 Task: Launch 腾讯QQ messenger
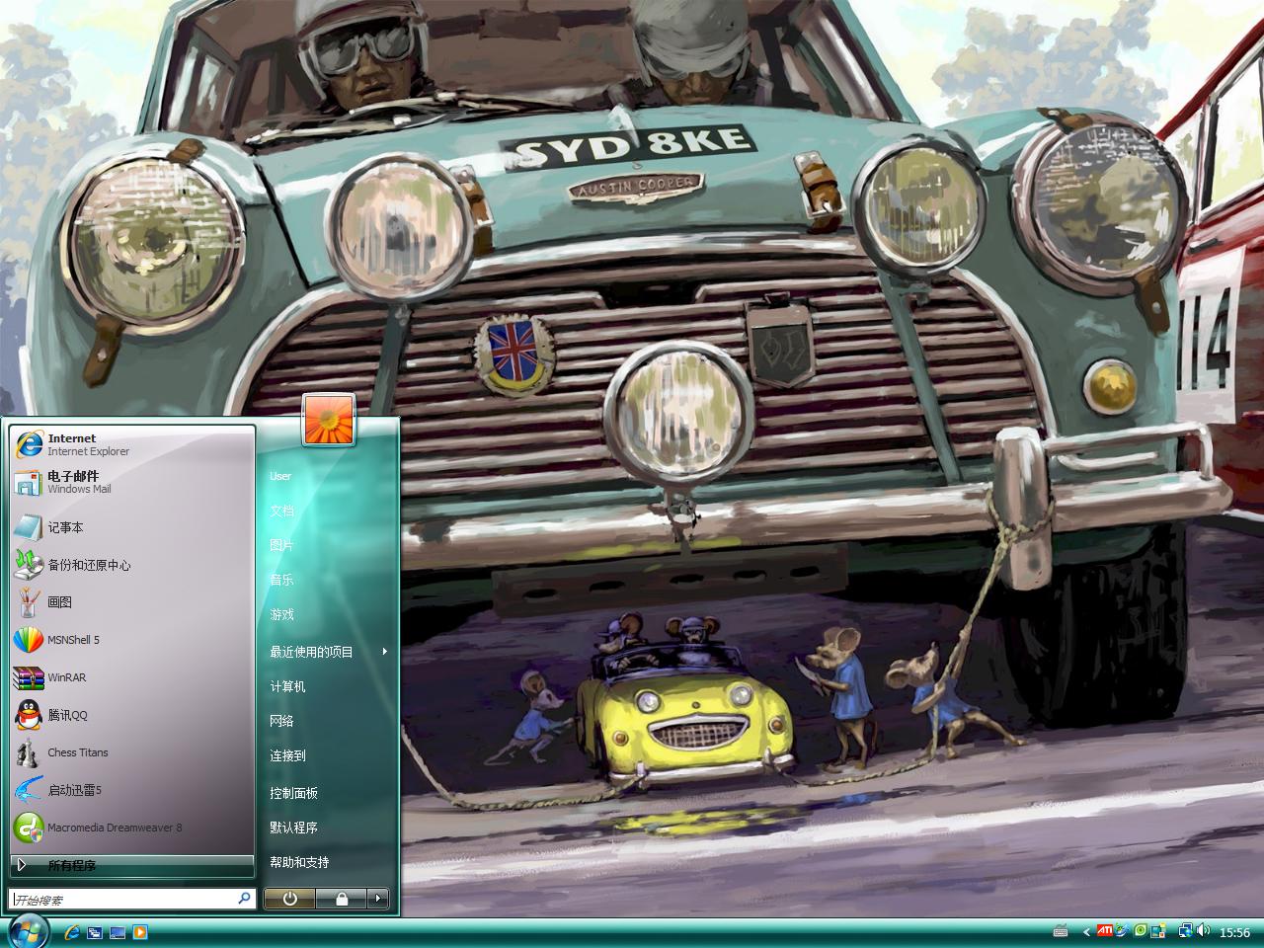click(x=132, y=715)
